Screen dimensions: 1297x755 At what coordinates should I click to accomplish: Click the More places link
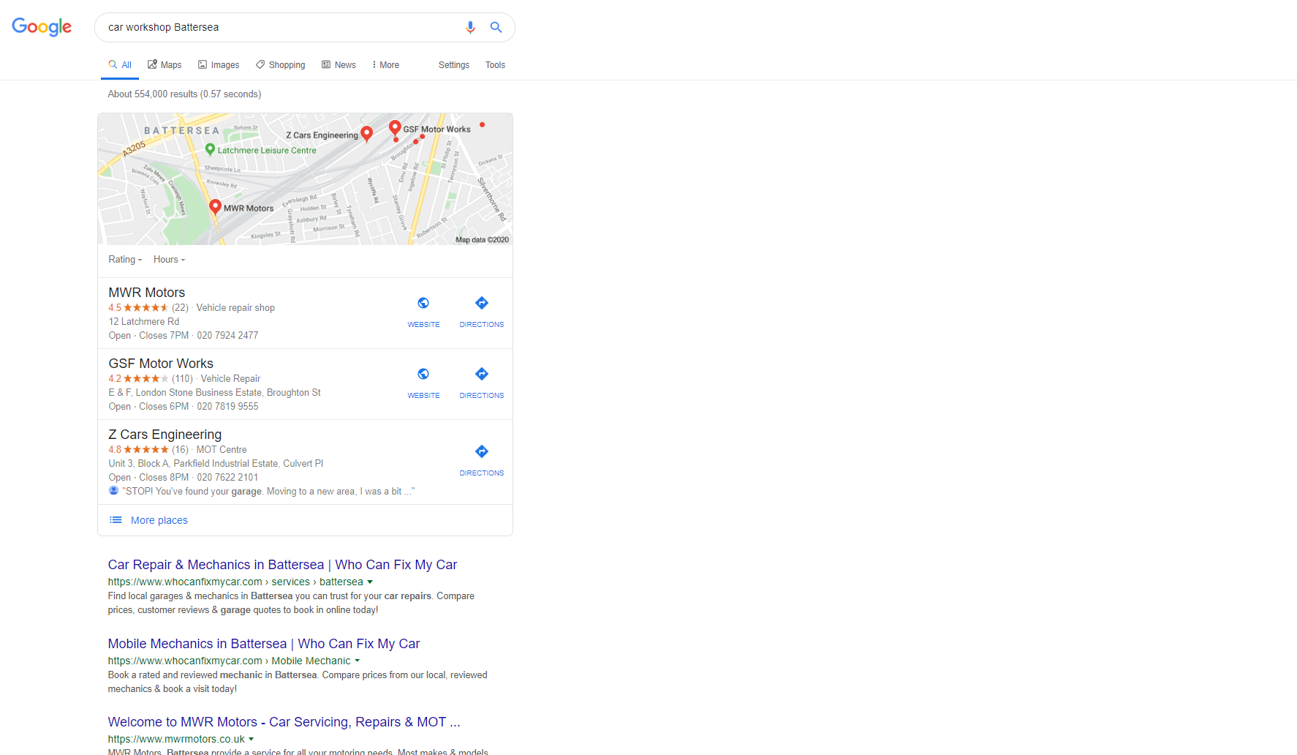coord(159,520)
